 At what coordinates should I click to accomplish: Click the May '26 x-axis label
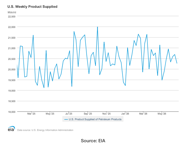[162, 114]
